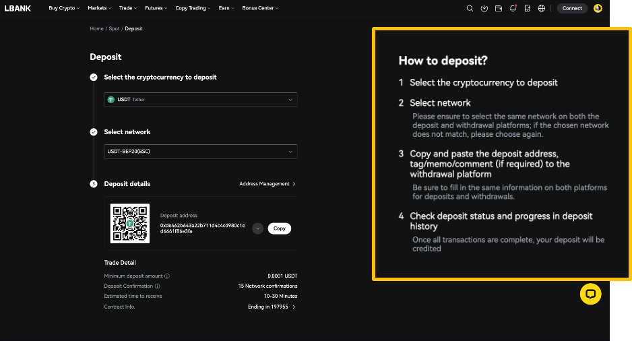Go to Spot breadcrumb

[114, 28]
